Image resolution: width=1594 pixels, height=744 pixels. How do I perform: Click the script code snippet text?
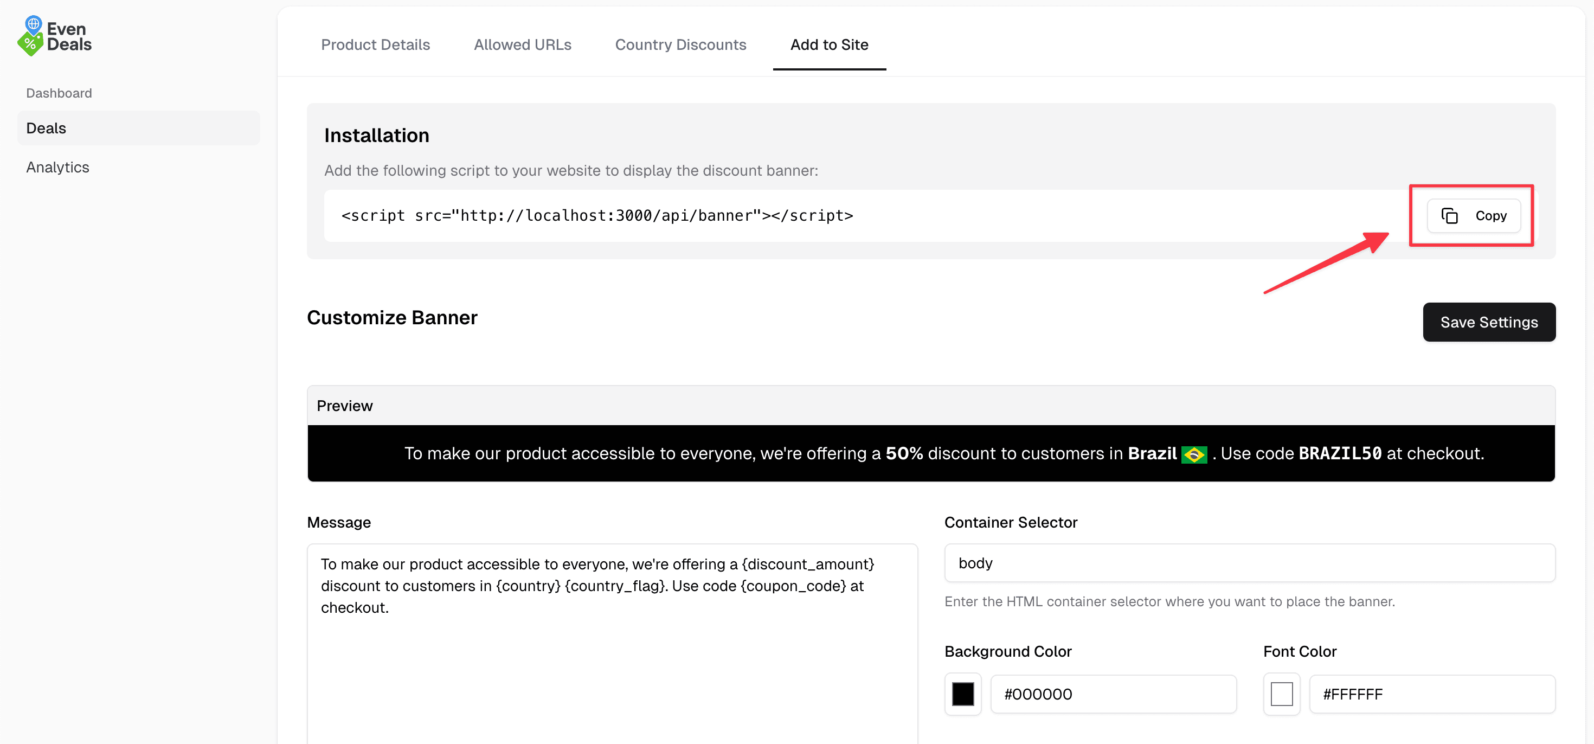click(x=597, y=215)
